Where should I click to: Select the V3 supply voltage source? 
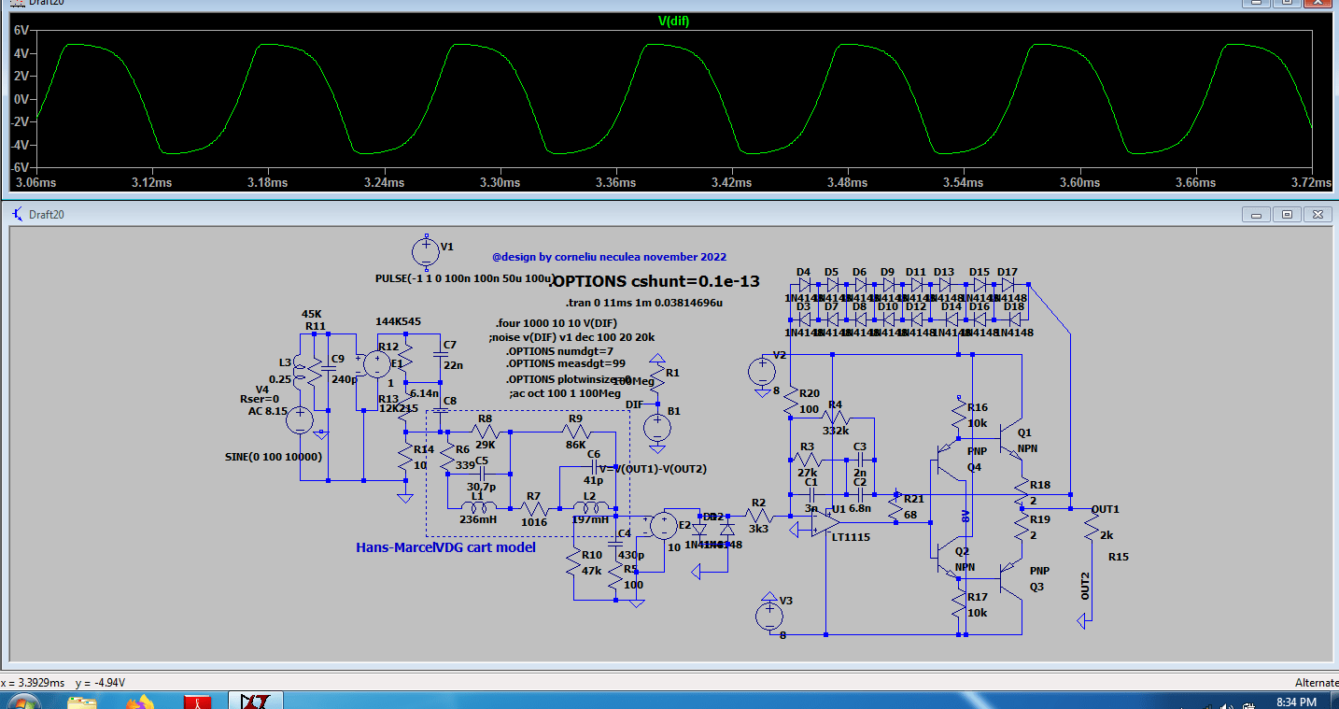(x=769, y=616)
